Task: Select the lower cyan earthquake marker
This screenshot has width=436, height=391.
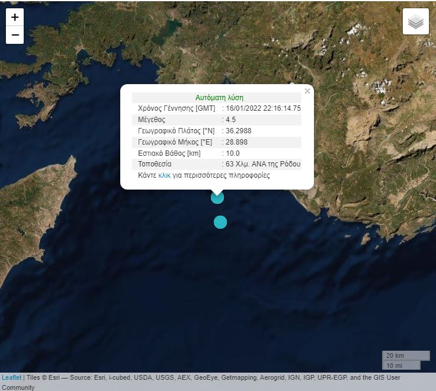Action: click(x=220, y=222)
